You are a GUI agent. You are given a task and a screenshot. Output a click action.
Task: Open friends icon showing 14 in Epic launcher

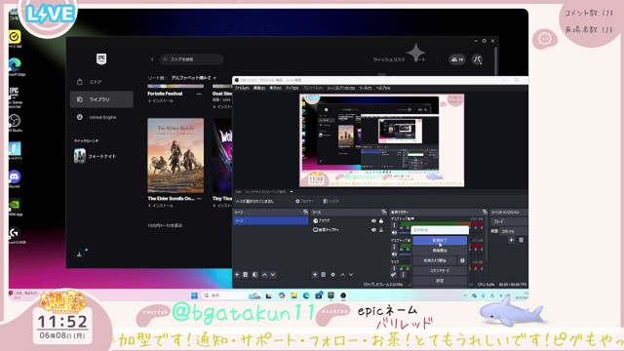point(457,59)
